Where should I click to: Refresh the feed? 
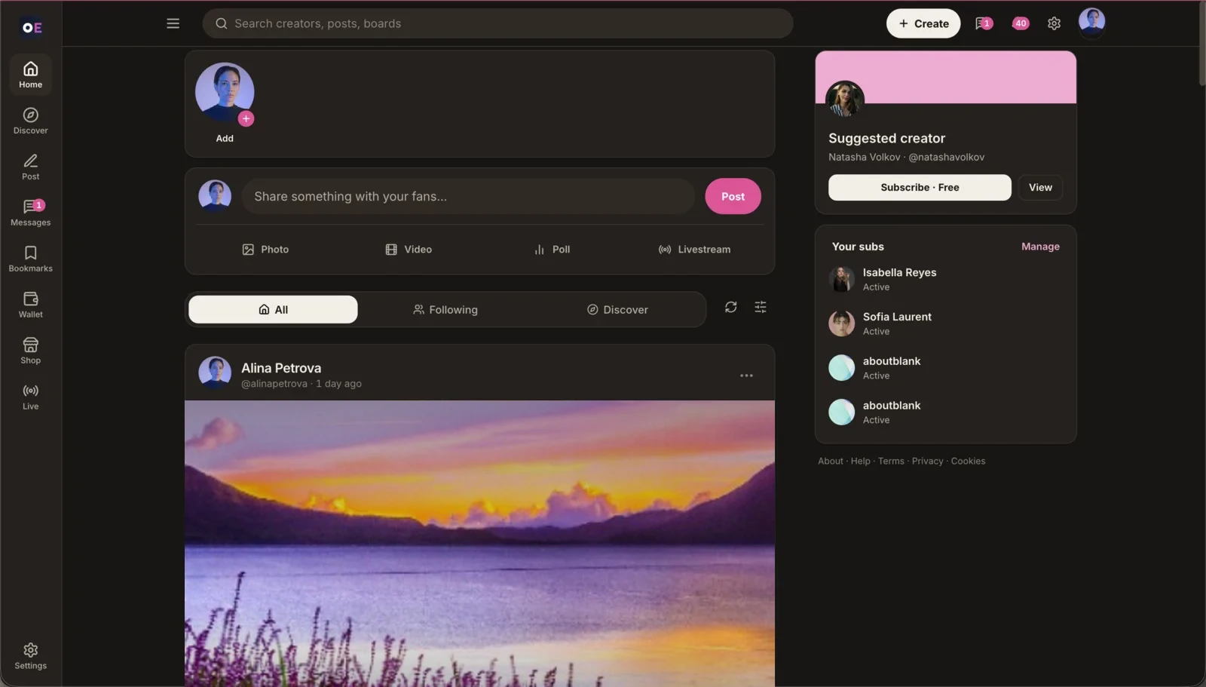point(730,307)
